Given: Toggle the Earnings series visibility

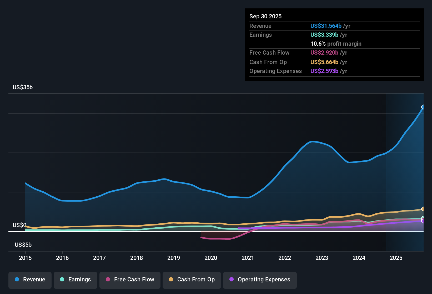Looking at the screenshot, I should pos(76,280).
